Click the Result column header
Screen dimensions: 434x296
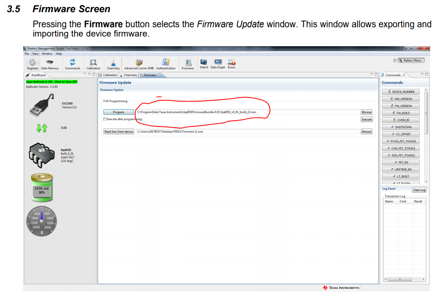418,202
